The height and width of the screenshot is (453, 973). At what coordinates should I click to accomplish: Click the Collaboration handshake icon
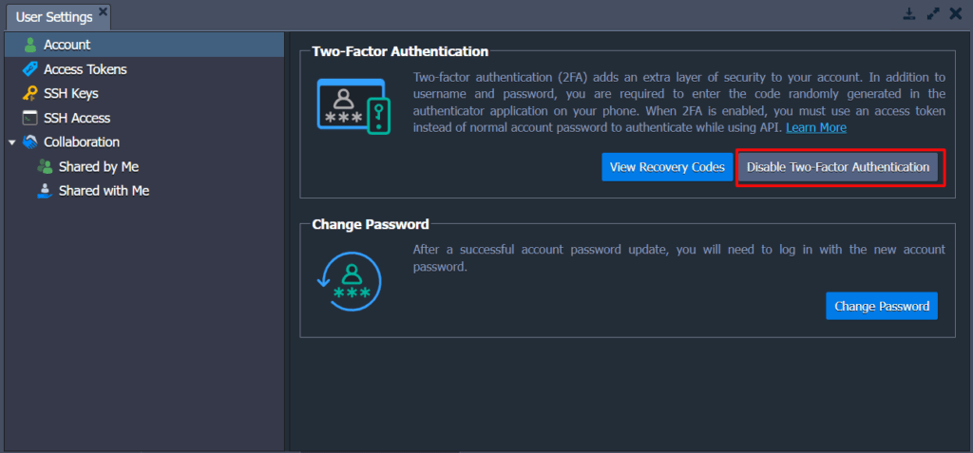pos(29,142)
